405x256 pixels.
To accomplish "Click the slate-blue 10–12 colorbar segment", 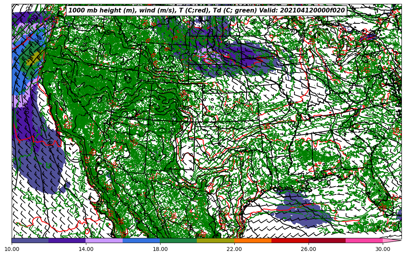I will (x=30, y=241).
